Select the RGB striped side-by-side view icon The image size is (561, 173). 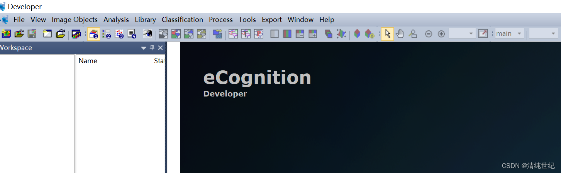coord(287,34)
